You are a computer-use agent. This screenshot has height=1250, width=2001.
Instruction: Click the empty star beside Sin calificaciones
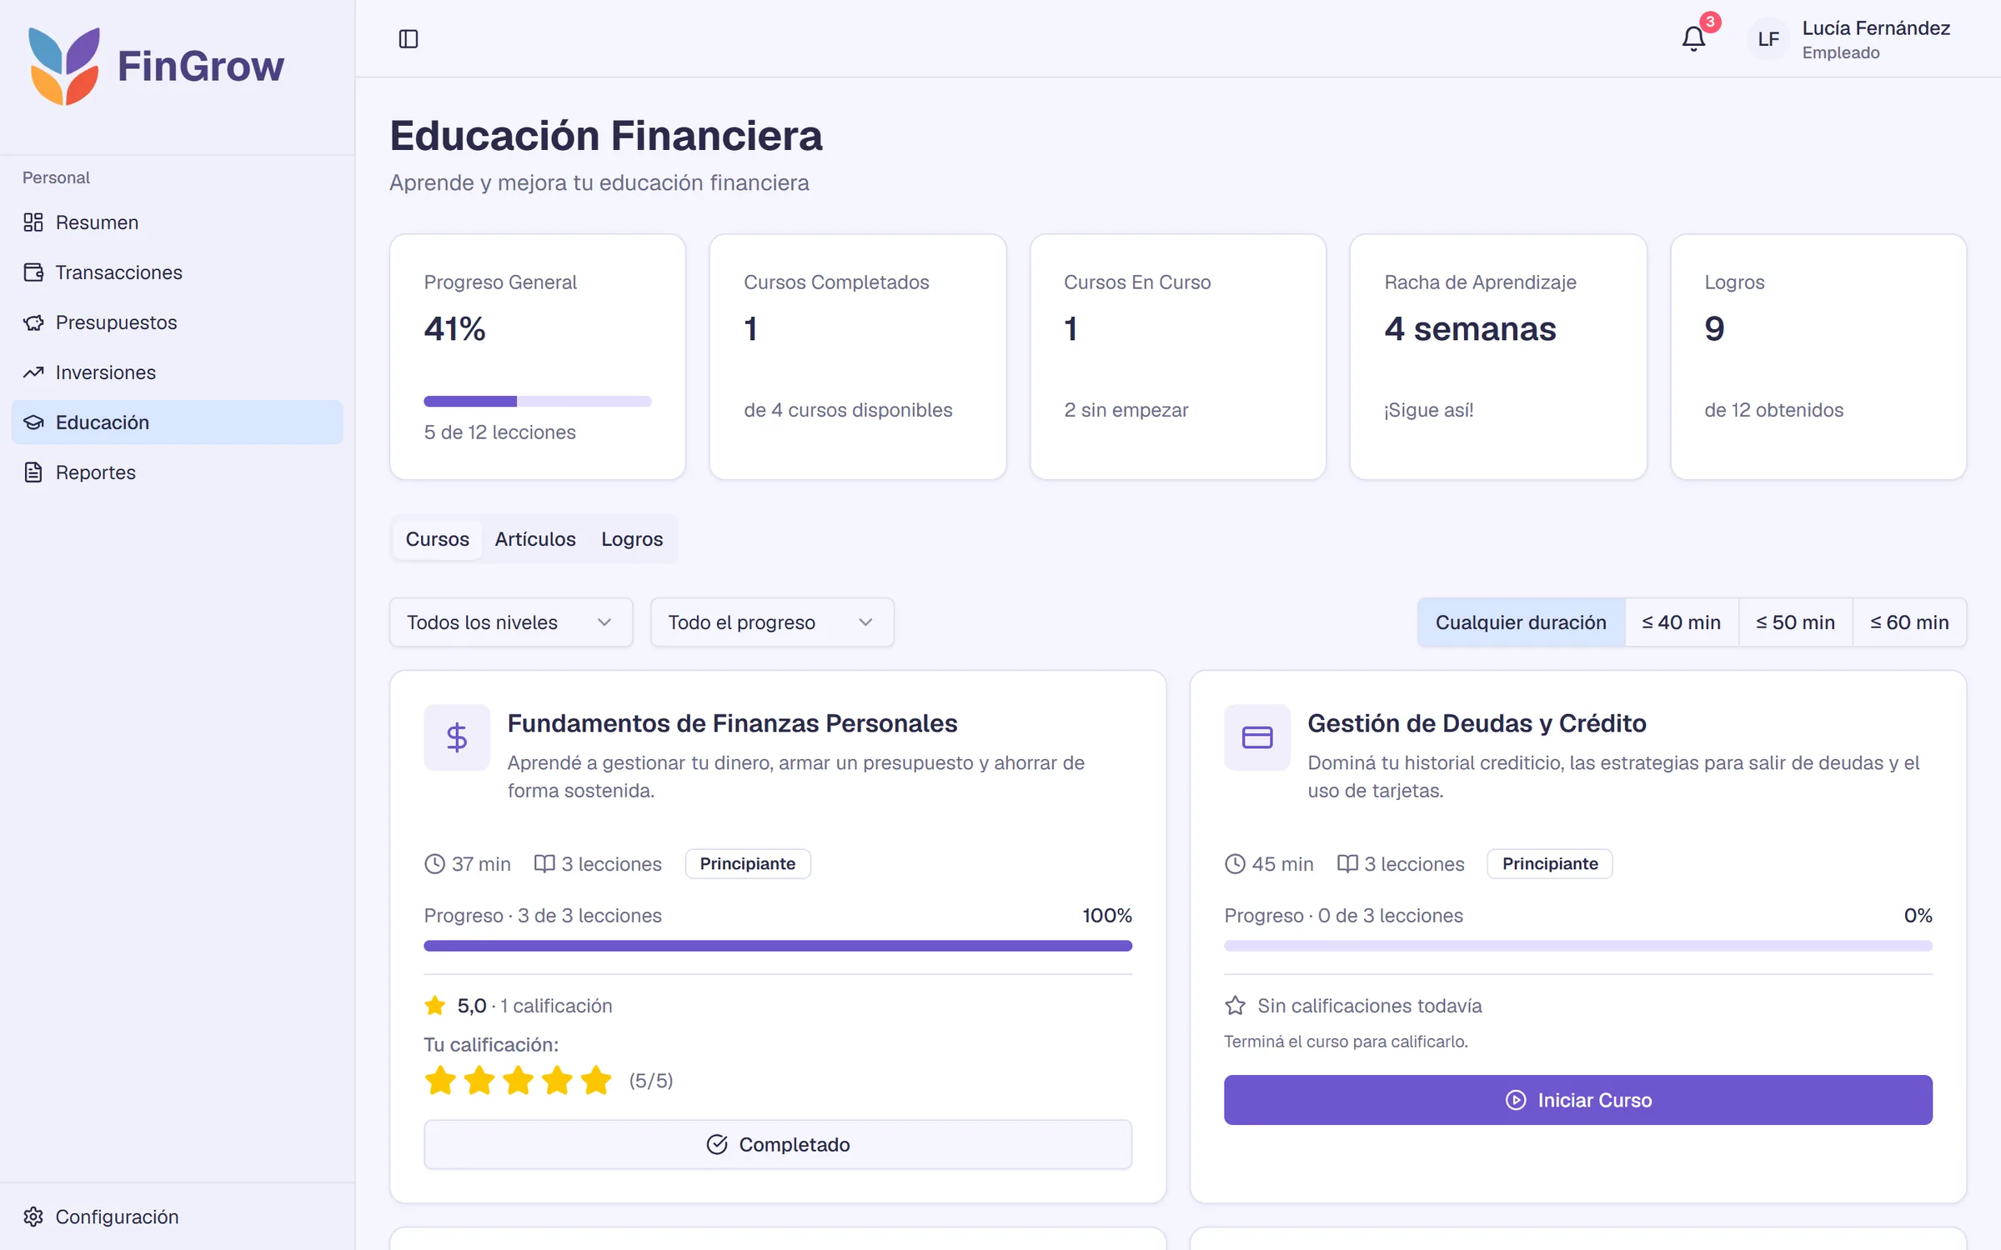pos(1236,1006)
